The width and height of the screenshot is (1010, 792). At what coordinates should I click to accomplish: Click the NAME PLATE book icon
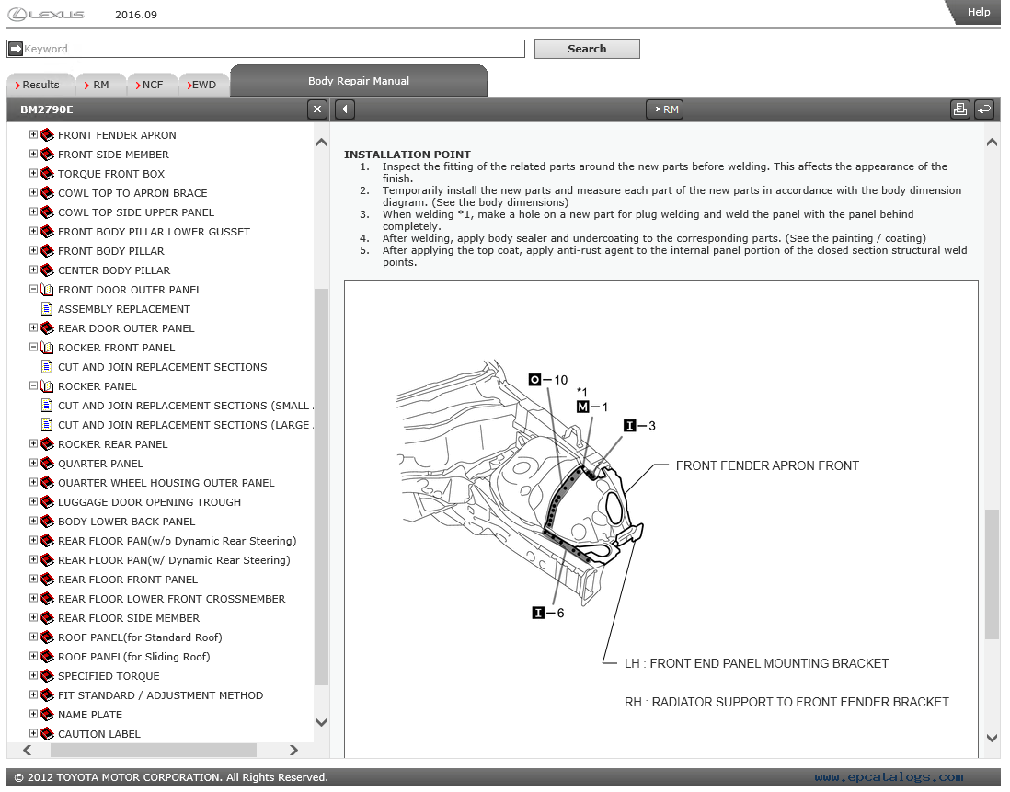[46, 715]
